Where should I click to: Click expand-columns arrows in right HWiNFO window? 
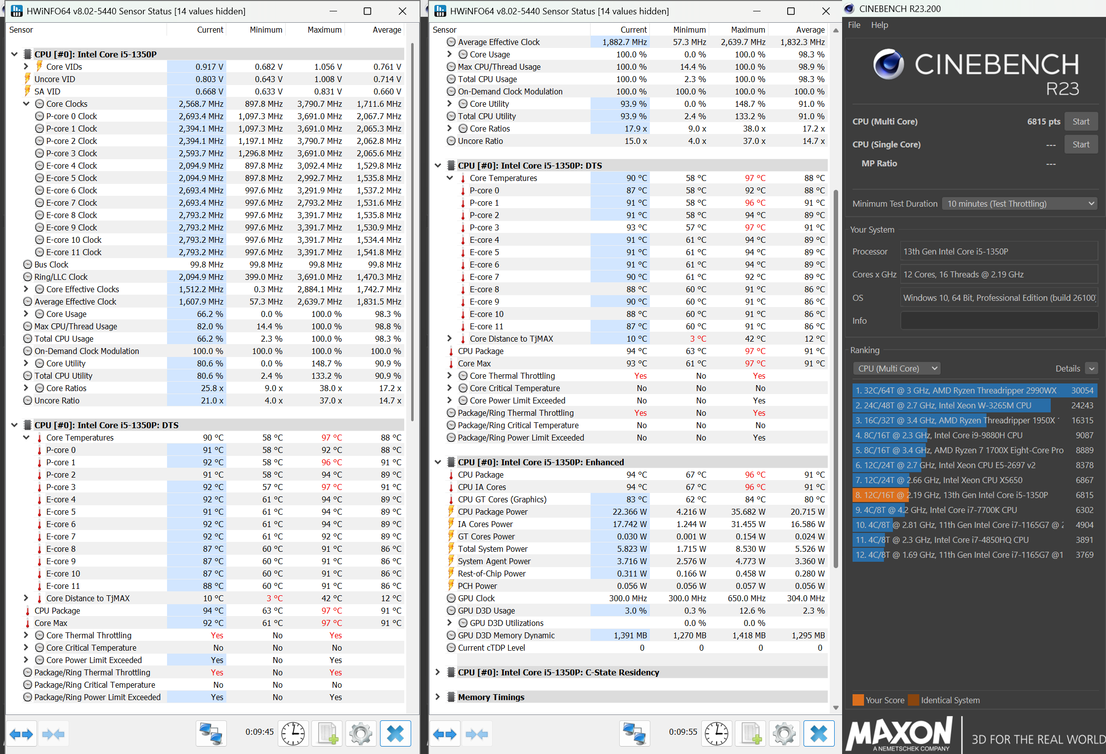coord(444,734)
